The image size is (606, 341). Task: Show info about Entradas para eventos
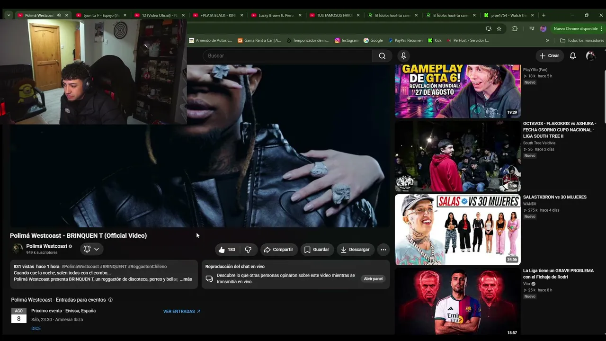[110, 300]
